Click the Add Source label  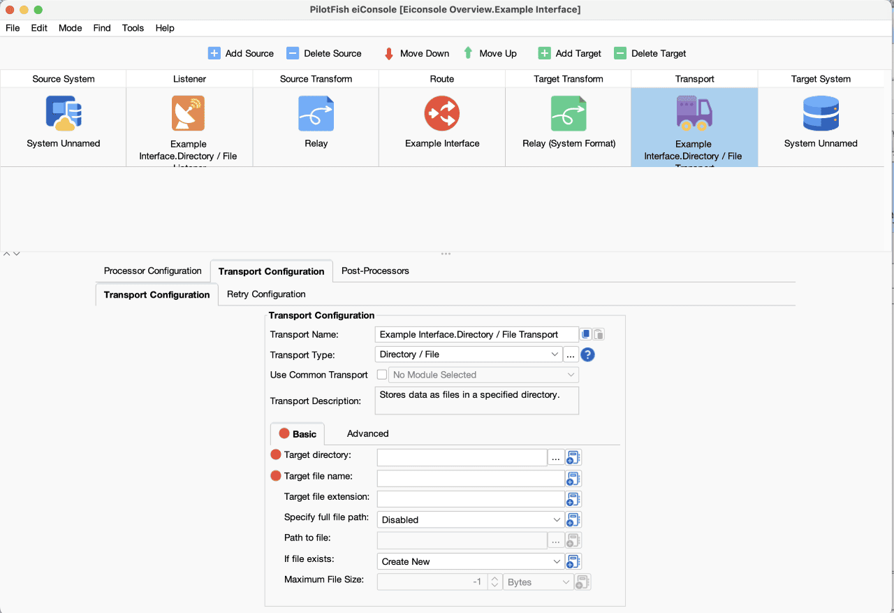[x=249, y=53]
